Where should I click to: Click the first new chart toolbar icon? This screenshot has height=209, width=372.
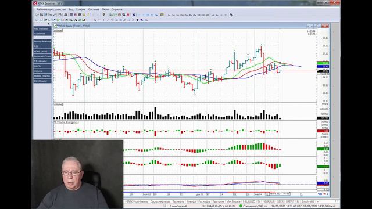point(37,15)
